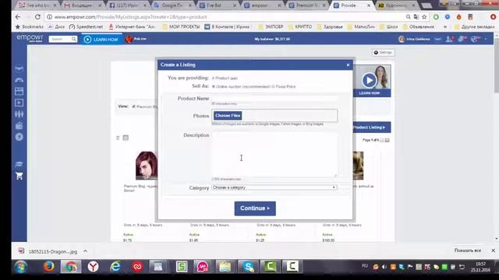This screenshot has height=280, width=499.
Task: Switch to list view icon
Action: [118, 138]
